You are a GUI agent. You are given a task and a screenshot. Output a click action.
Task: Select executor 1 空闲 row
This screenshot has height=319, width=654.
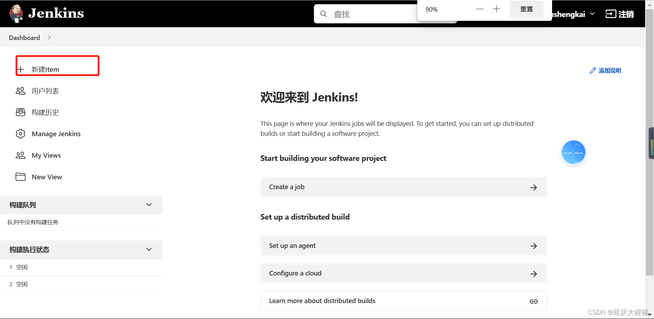coord(81,267)
